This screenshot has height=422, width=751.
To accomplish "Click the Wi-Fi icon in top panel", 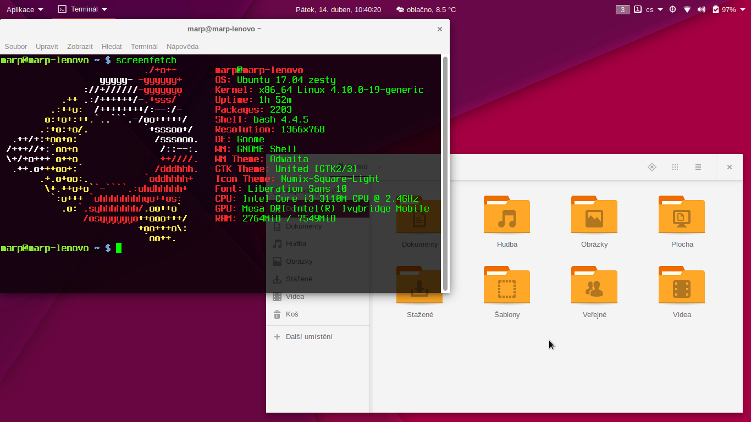I will coord(687,9).
